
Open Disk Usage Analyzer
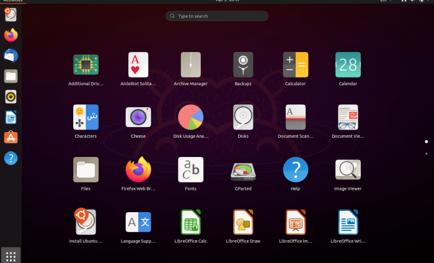(190, 117)
